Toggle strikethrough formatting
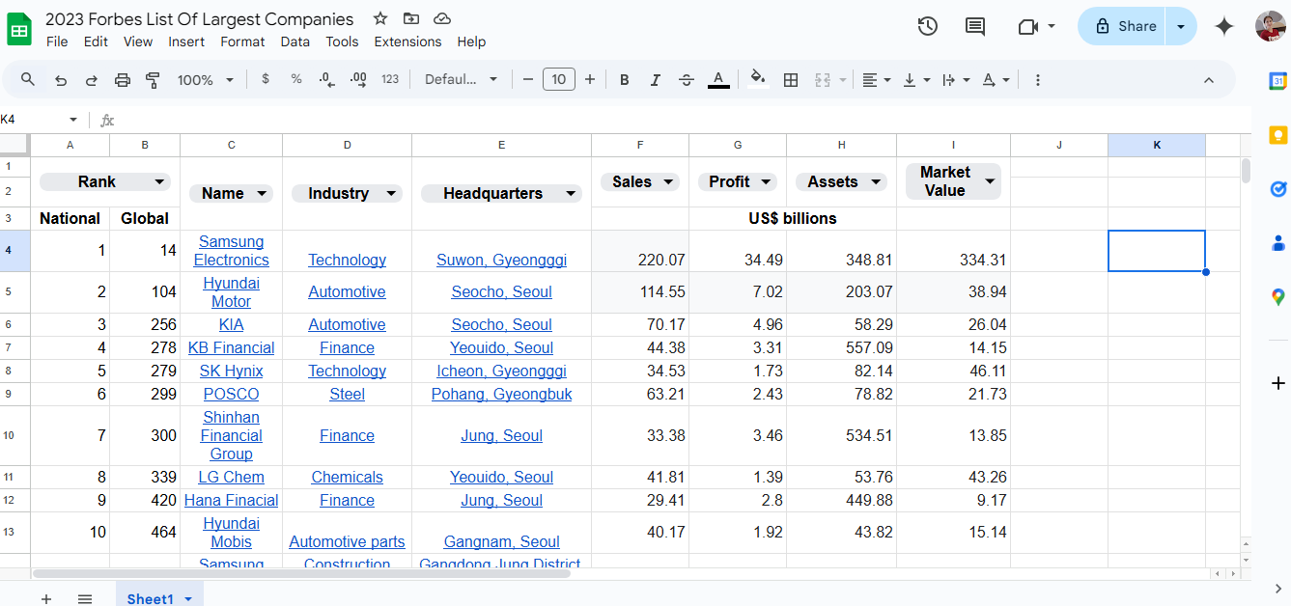The image size is (1291, 606). pyautogui.click(x=687, y=80)
